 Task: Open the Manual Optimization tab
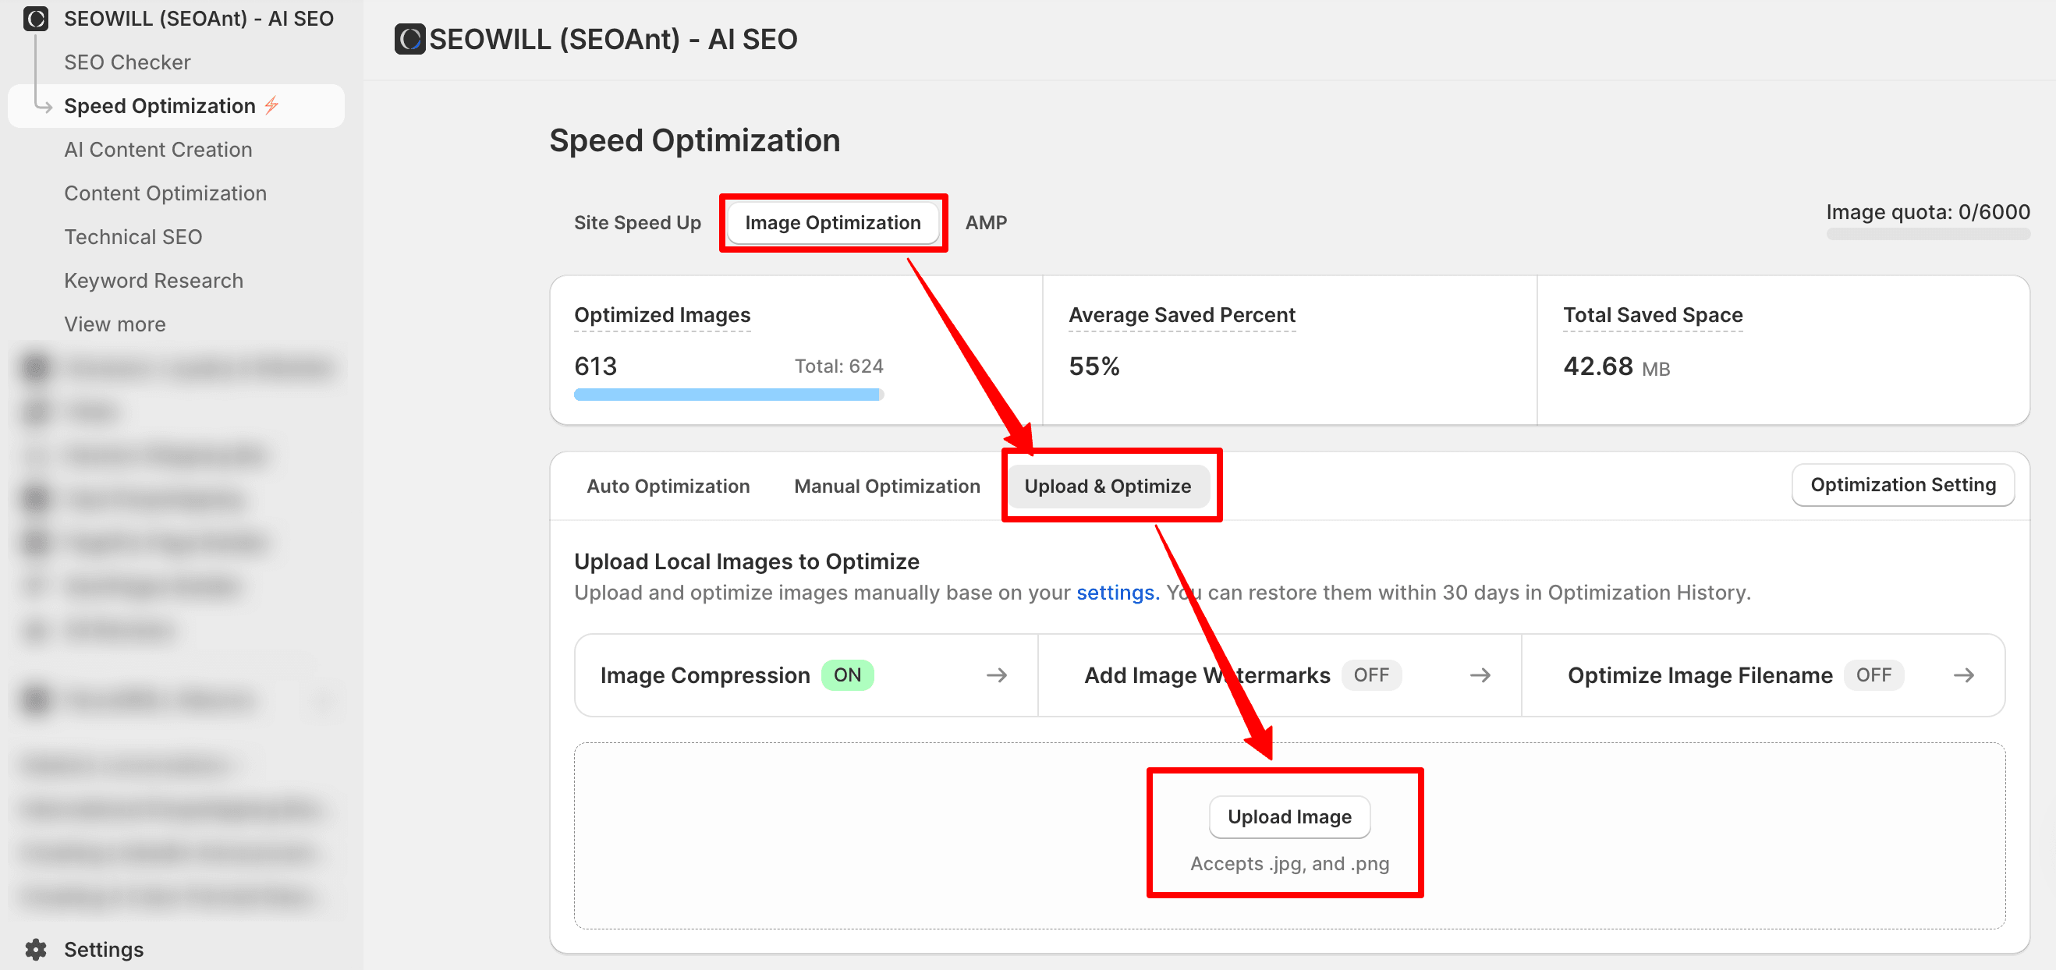click(887, 487)
